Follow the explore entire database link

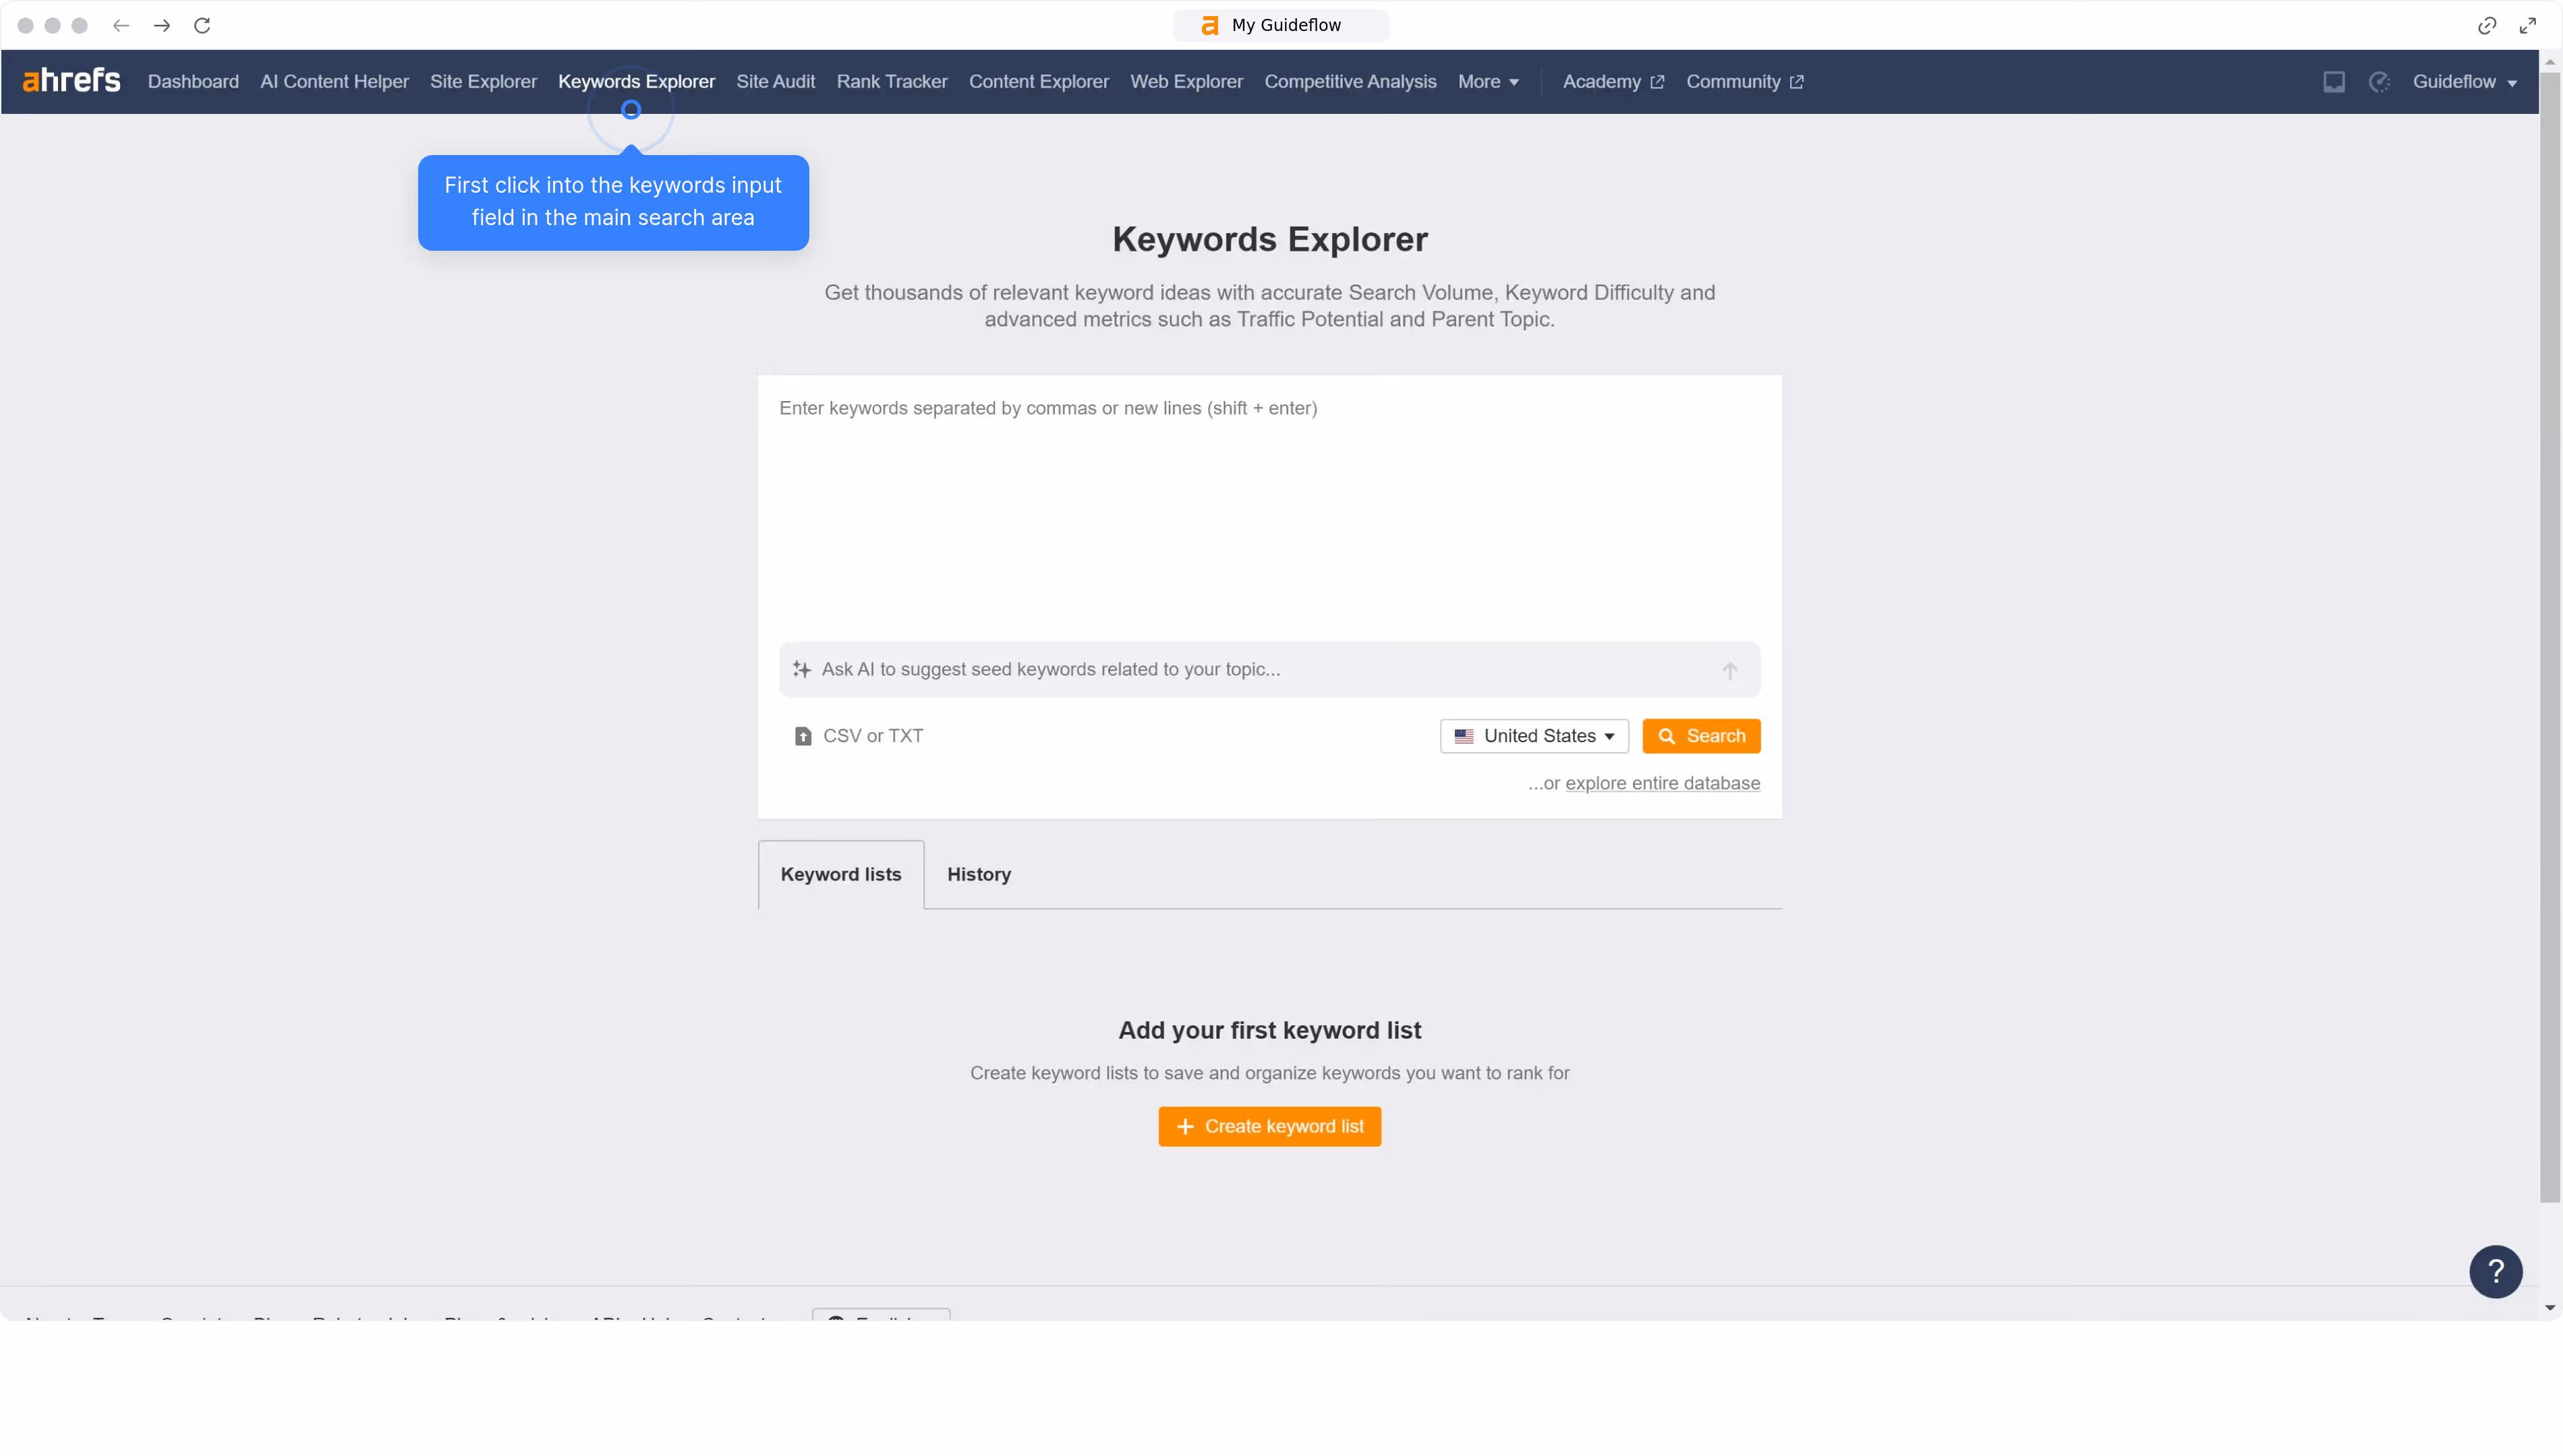[x=1662, y=783]
